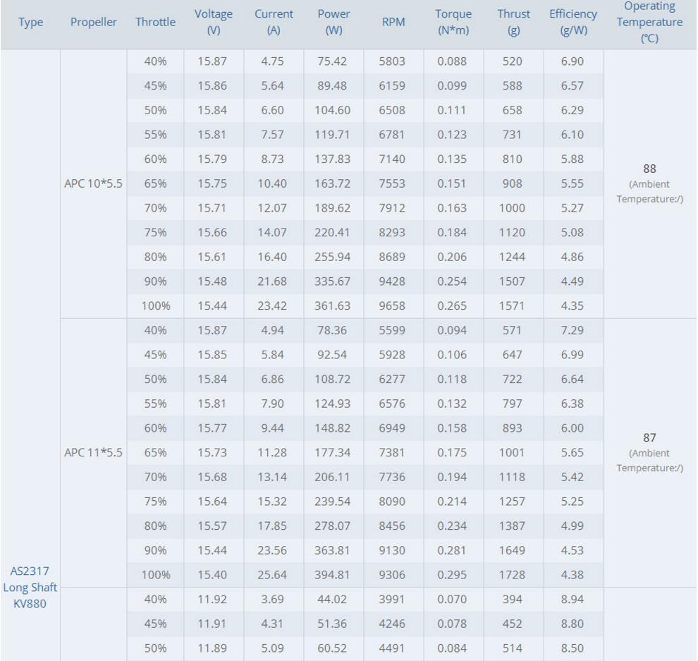Select the 1728 thrust value cell

(x=513, y=574)
